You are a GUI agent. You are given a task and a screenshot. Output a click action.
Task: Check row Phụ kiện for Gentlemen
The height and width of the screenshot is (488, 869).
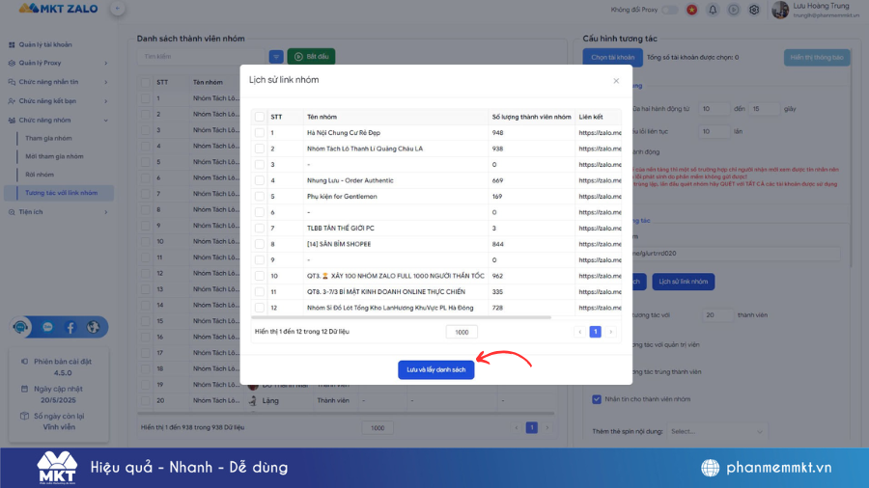coord(260,197)
